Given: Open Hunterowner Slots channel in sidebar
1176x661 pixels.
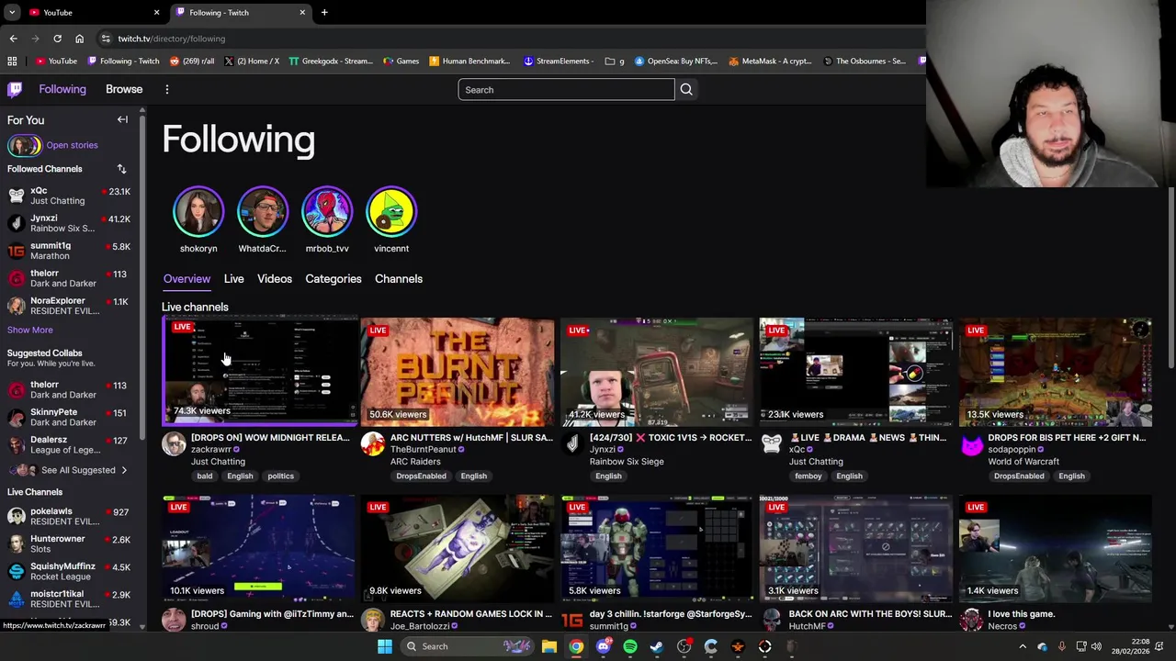Looking at the screenshot, I should pos(69,543).
